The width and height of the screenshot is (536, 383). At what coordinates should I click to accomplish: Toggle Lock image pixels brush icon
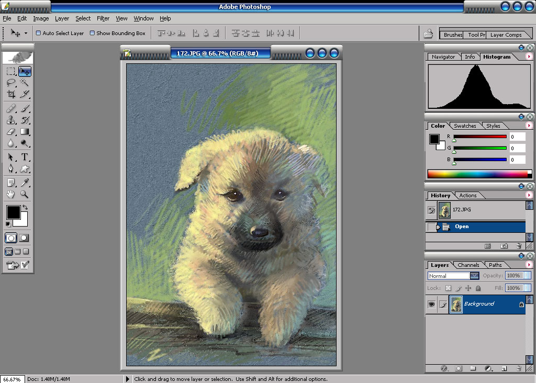pos(459,288)
